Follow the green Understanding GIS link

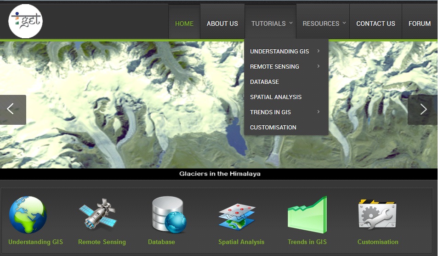(x=35, y=242)
